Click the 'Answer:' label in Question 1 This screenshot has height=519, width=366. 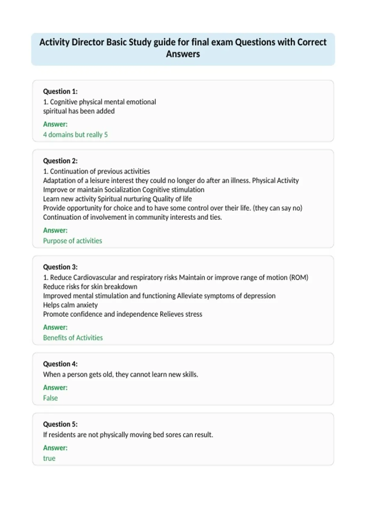(x=55, y=124)
